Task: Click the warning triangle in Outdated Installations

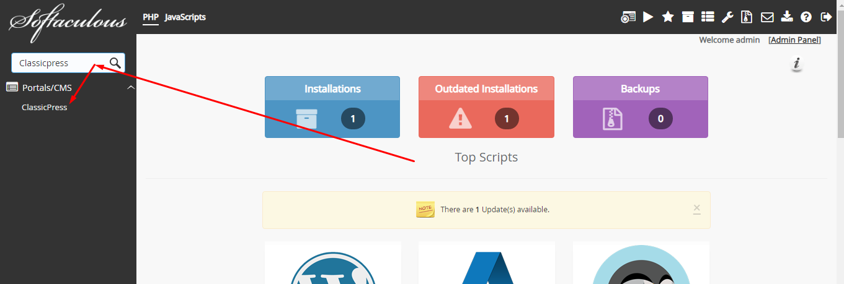Action: tap(460, 118)
